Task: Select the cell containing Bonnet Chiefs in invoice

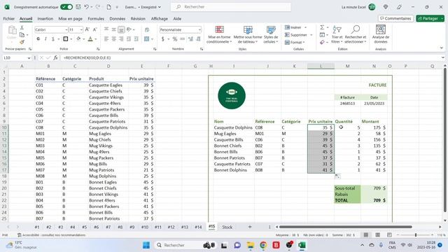Action: click(x=234, y=146)
